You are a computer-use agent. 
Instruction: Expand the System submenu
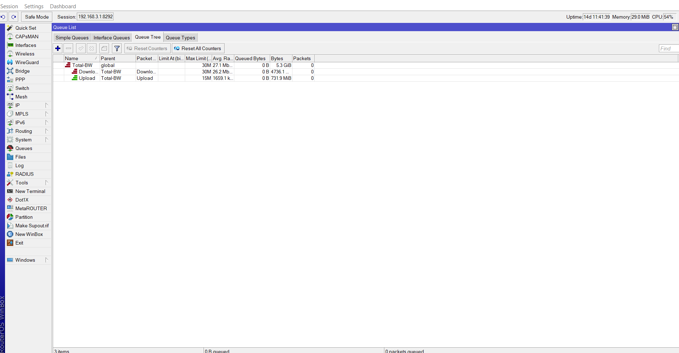46,140
